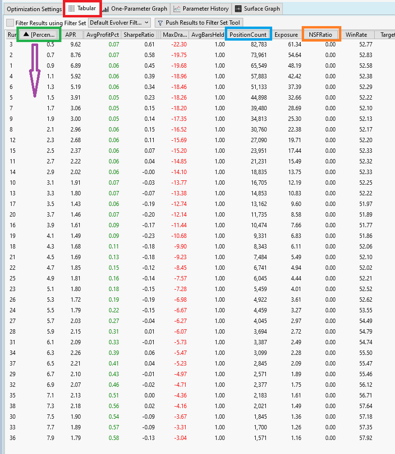
Task: Select PositionCount value 51,133
Action: 259,87
